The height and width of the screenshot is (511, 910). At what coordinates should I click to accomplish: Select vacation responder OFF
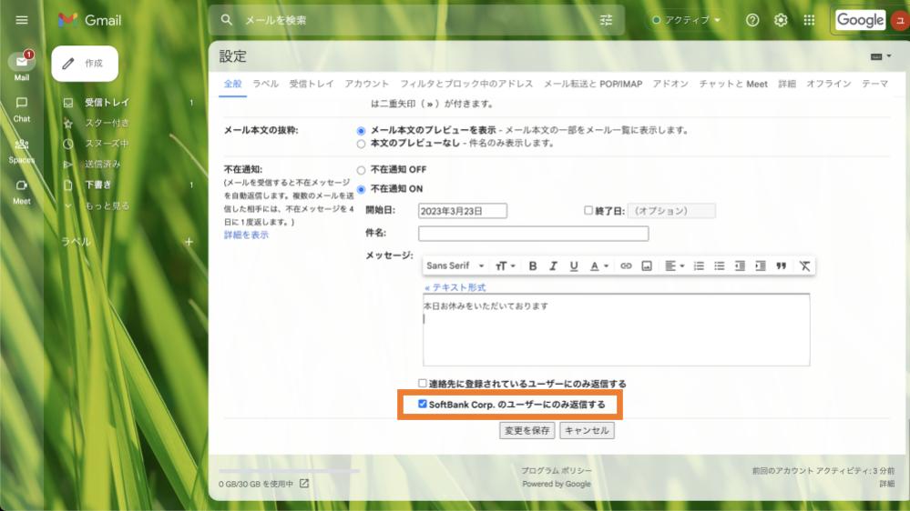361,170
